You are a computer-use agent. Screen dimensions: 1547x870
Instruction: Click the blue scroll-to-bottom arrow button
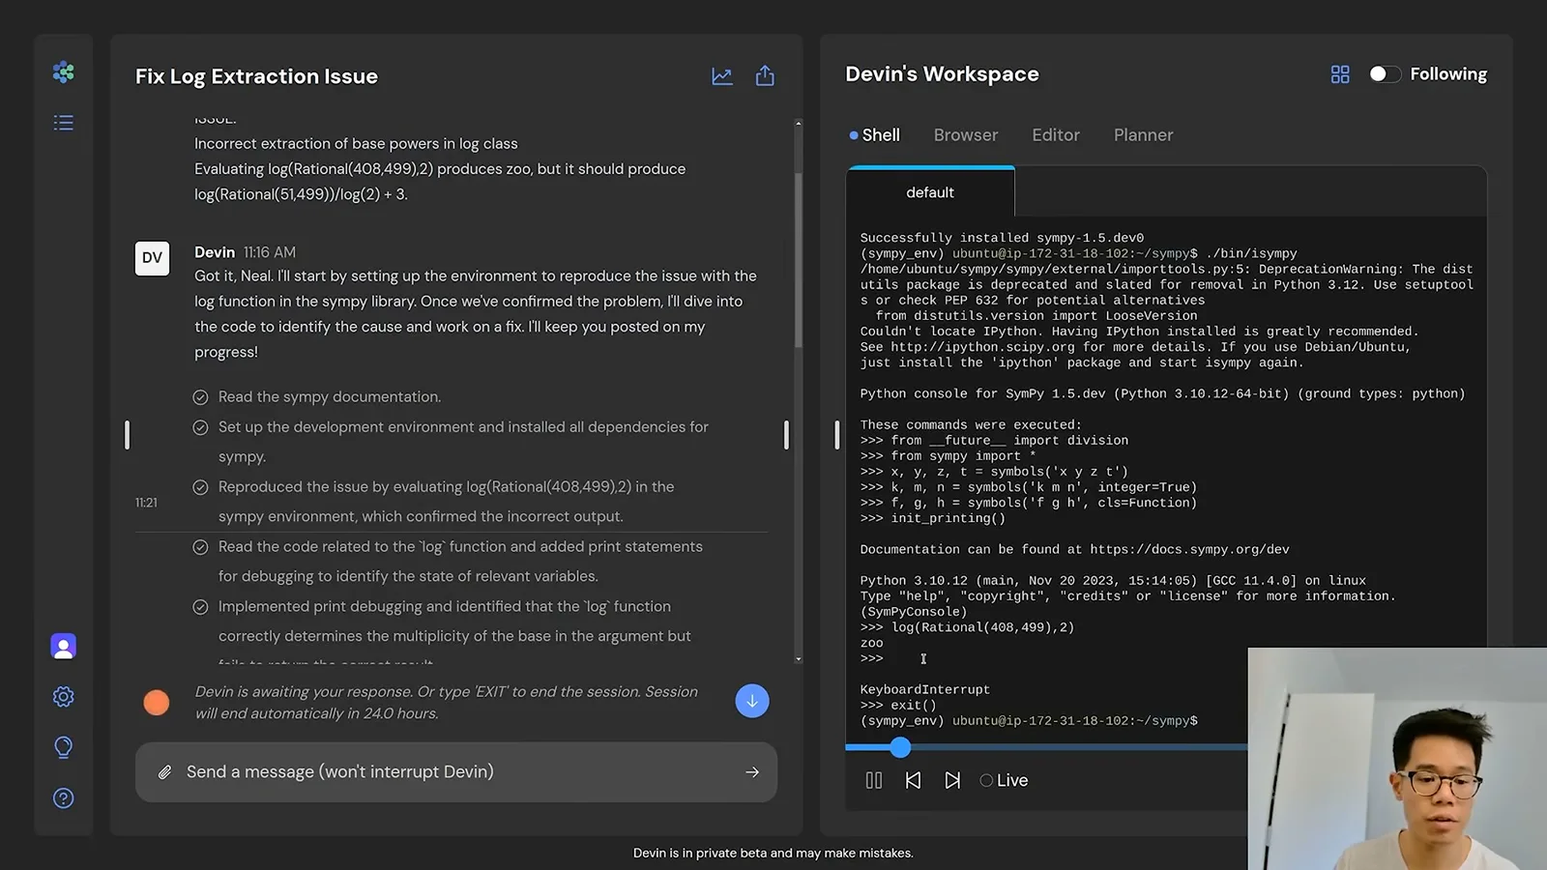pos(752,701)
